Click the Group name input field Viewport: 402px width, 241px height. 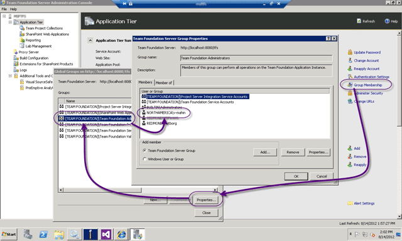256,58
